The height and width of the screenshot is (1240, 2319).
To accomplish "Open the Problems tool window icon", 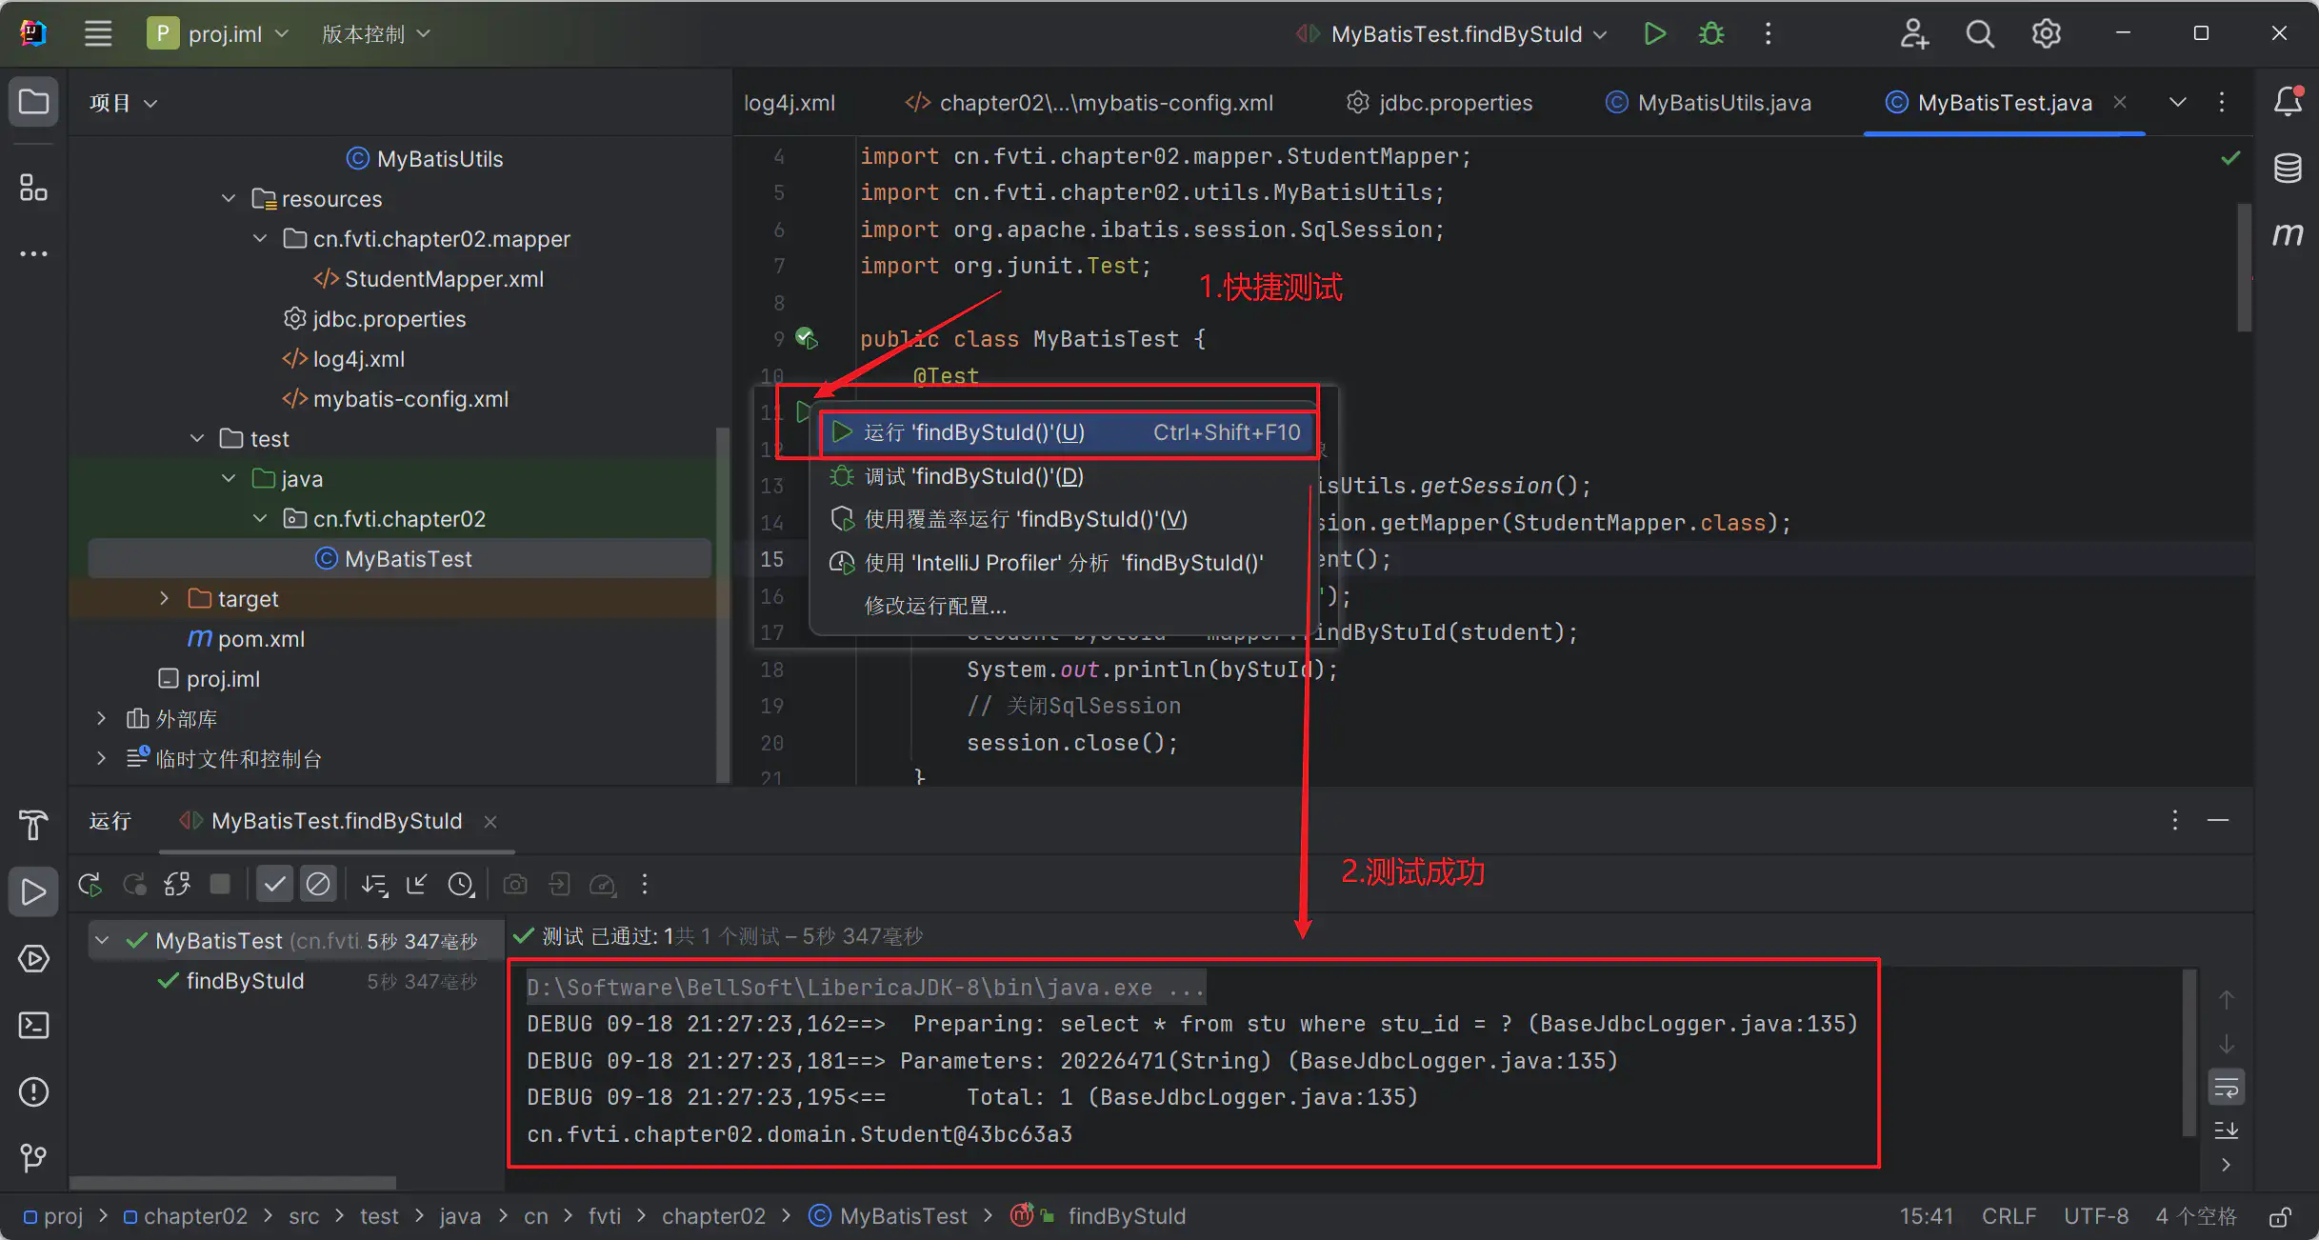I will (x=33, y=1091).
